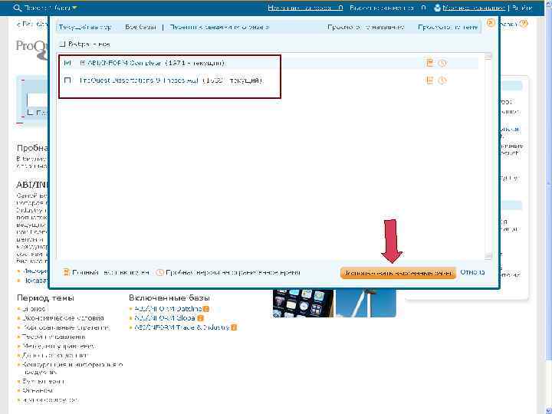The width and height of the screenshot is (552, 414).
Task: Click the 'Отмена' link in dialog
Action: tap(472, 272)
